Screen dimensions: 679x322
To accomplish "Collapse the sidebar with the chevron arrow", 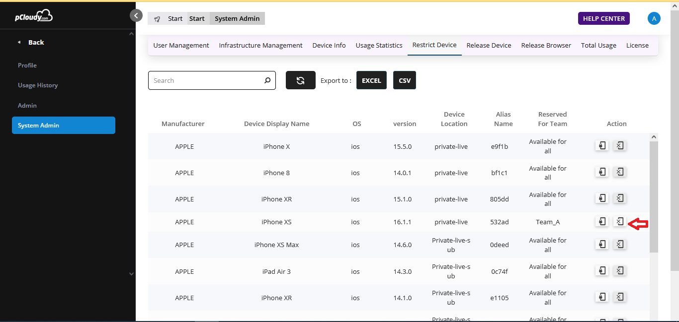I will click(136, 15).
